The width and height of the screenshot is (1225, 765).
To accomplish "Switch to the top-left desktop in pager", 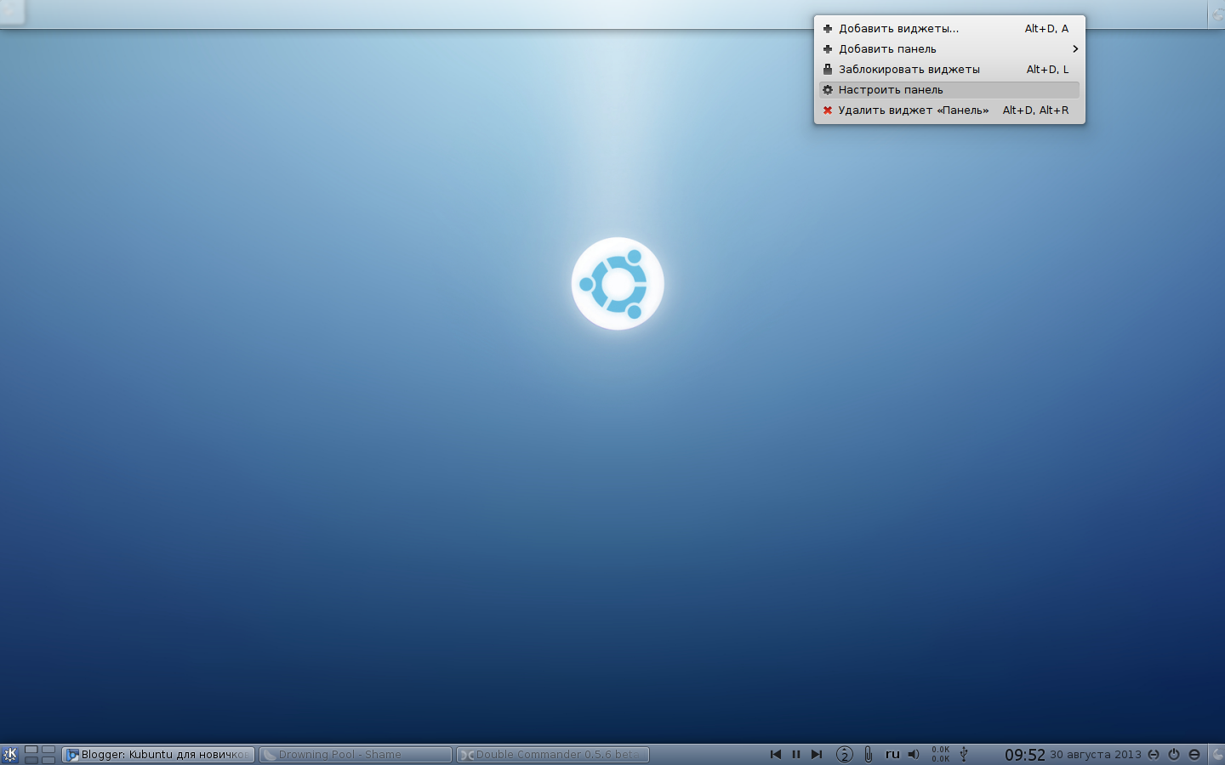I will (x=31, y=750).
